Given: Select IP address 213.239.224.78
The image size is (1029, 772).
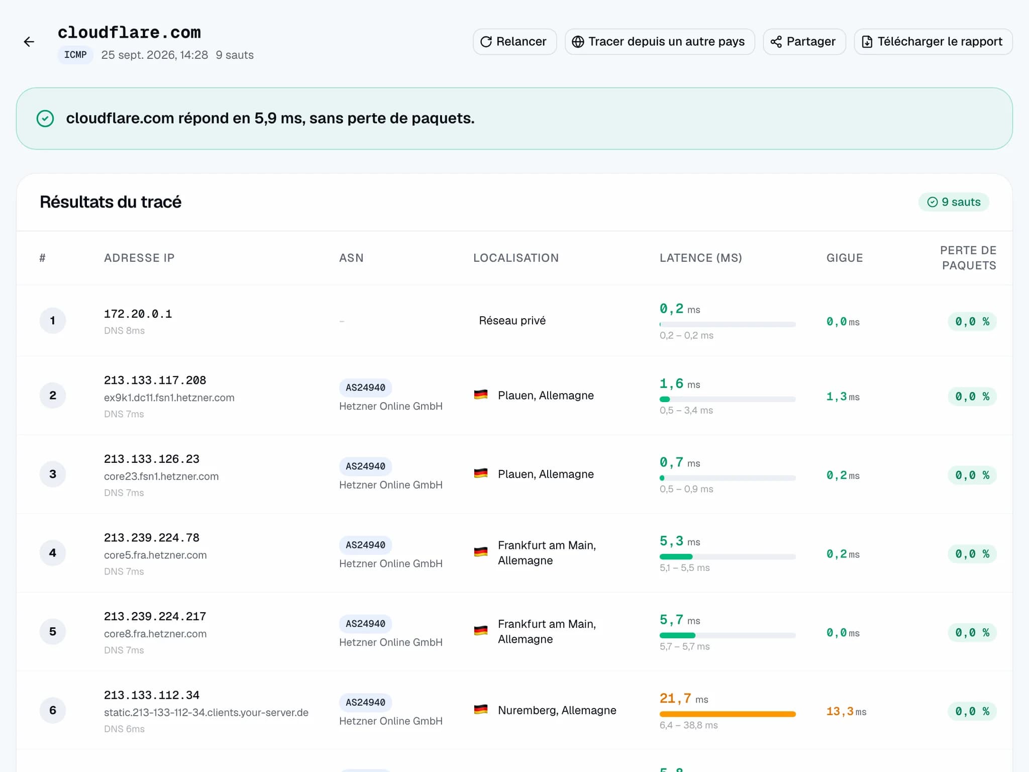Looking at the screenshot, I should [152, 538].
